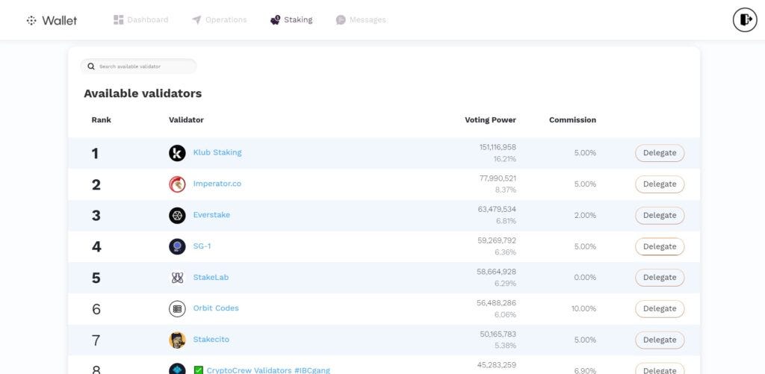Viewport: 765px width, 374px height.
Task: Click the Available validators heading
Action: point(143,93)
